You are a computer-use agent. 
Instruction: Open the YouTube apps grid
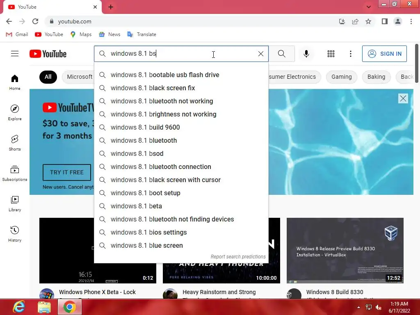(x=331, y=54)
